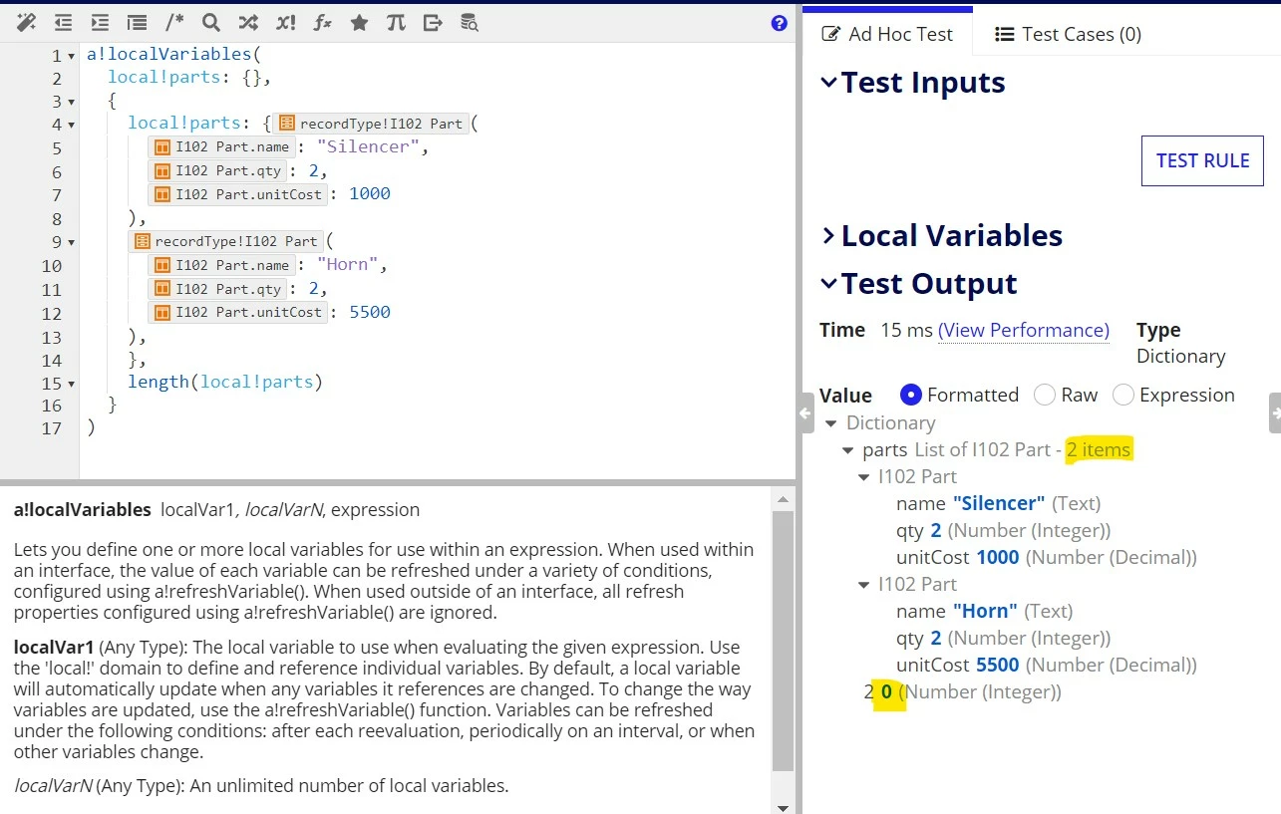Viewport: 1281px width, 814px height.
Task: Collapse the first I102 Part node (Silencer)
Action: pyautogui.click(x=864, y=477)
